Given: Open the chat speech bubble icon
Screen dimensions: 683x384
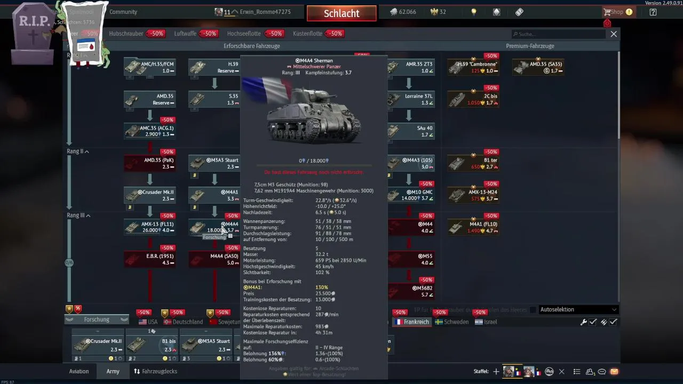Looking at the screenshot, I should [x=602, y=372].
